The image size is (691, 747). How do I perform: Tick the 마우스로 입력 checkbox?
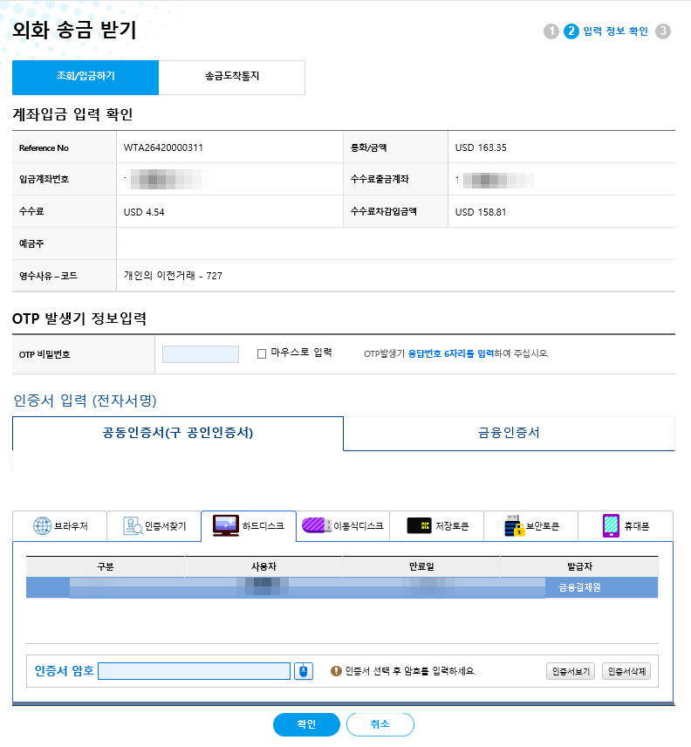(x=262, y=354)
